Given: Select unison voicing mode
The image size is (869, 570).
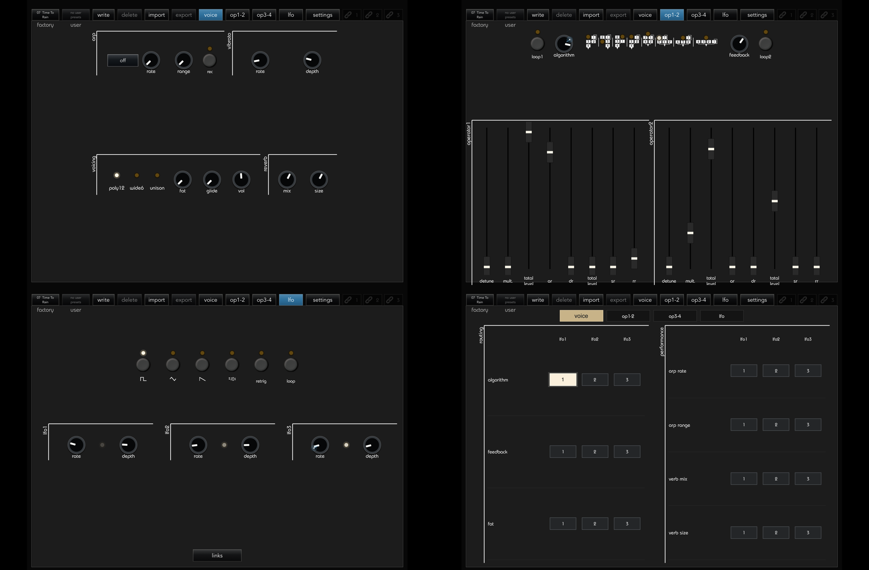Looking at the screenshot, I should (157, 175).
